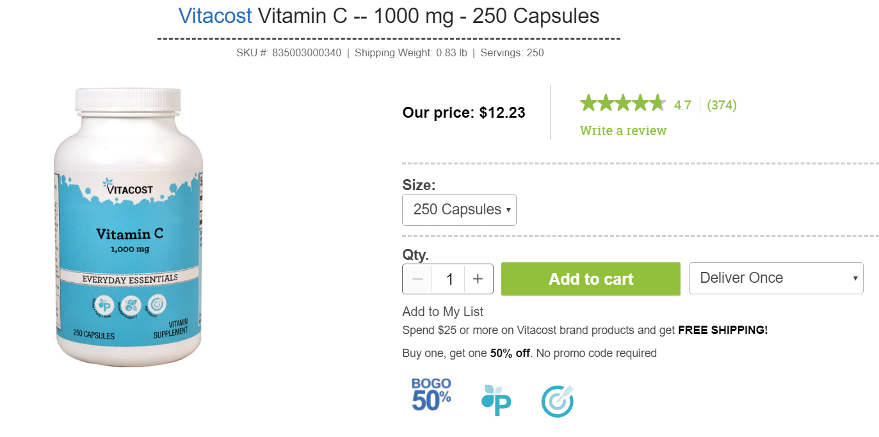Increase quantity with the plus button
The width and height of the screenshot is (879, 437).
coord(478,279)
